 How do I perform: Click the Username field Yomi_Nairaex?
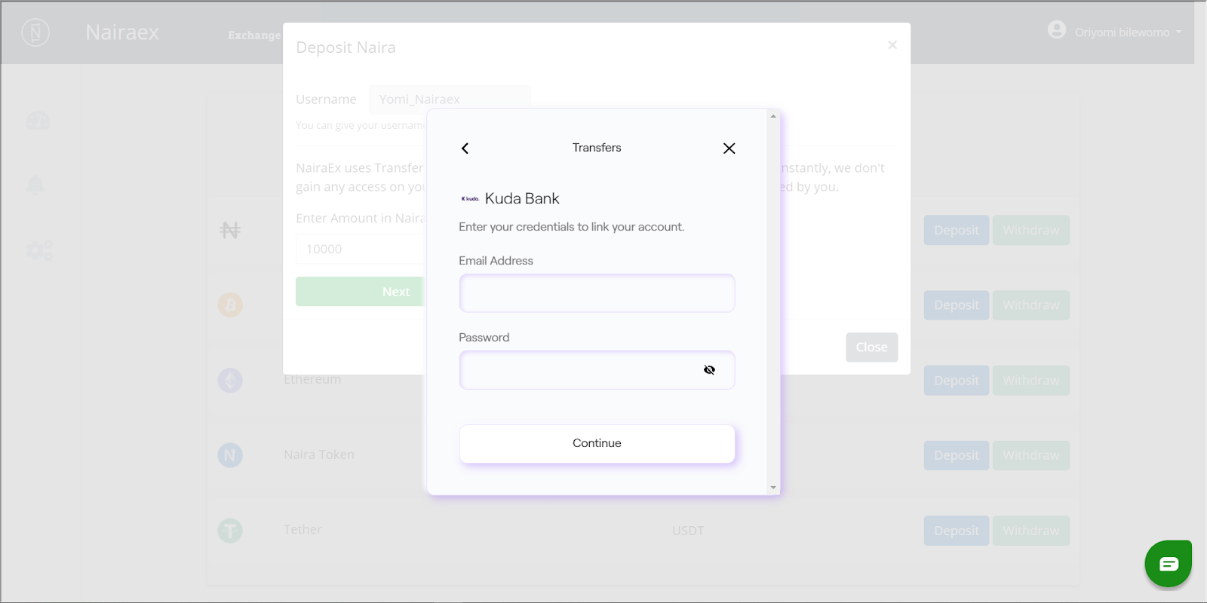click(x=450, y=99)
